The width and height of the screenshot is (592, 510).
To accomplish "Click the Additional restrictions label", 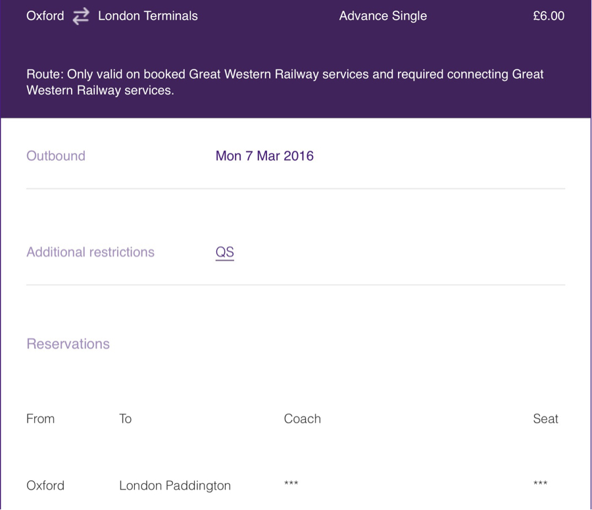I will click(90, 252).
